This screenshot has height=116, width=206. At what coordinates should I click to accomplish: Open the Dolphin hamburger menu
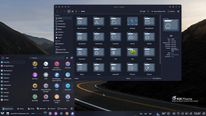178,12
